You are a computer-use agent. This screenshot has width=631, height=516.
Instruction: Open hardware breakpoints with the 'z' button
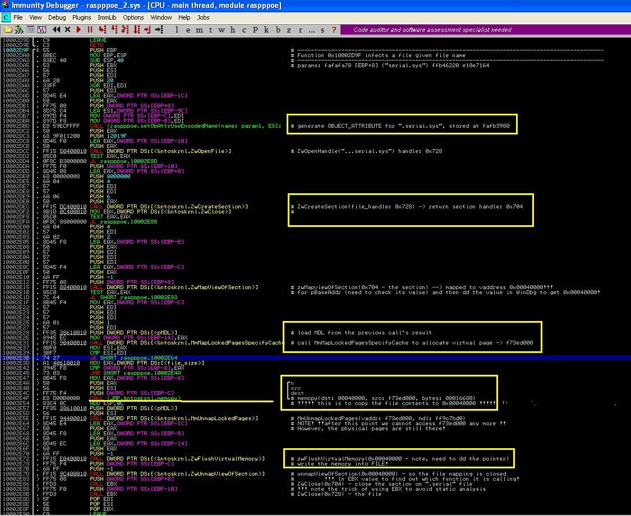click(289, 30)
